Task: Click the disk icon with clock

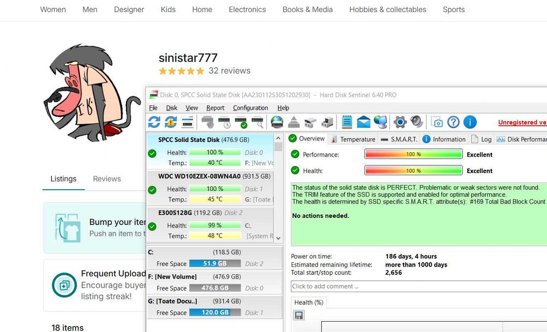Action: pyautogui.click(x=224, y=122)
